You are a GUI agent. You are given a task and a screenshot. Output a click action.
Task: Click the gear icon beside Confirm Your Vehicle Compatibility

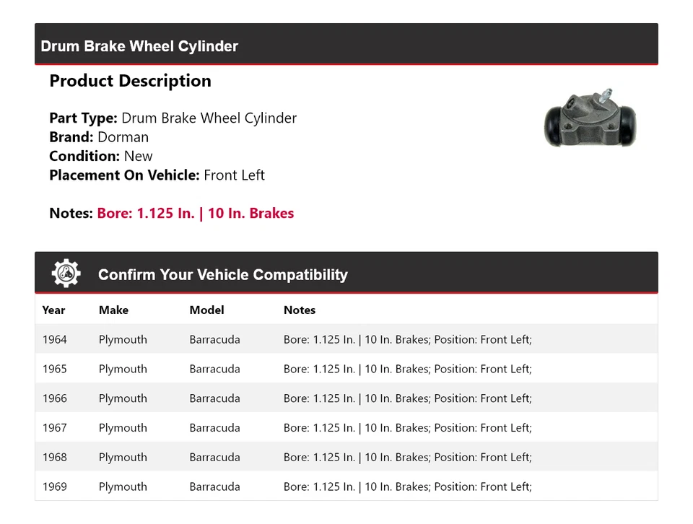coord(66,274)
